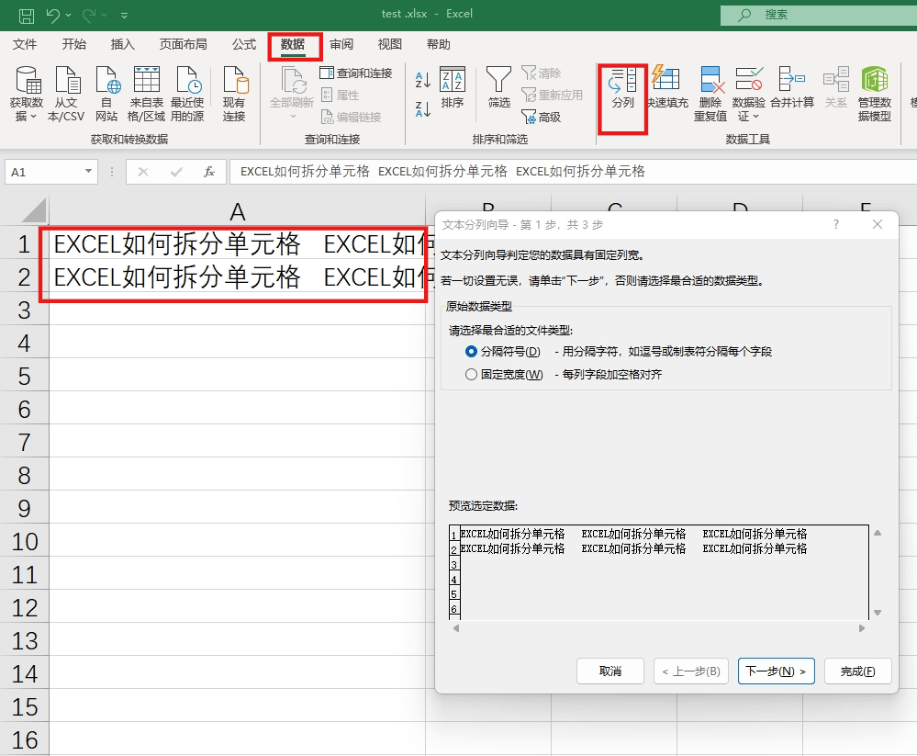Open the 文件 menu tab
917x756 pixels.
pos(25,44)
